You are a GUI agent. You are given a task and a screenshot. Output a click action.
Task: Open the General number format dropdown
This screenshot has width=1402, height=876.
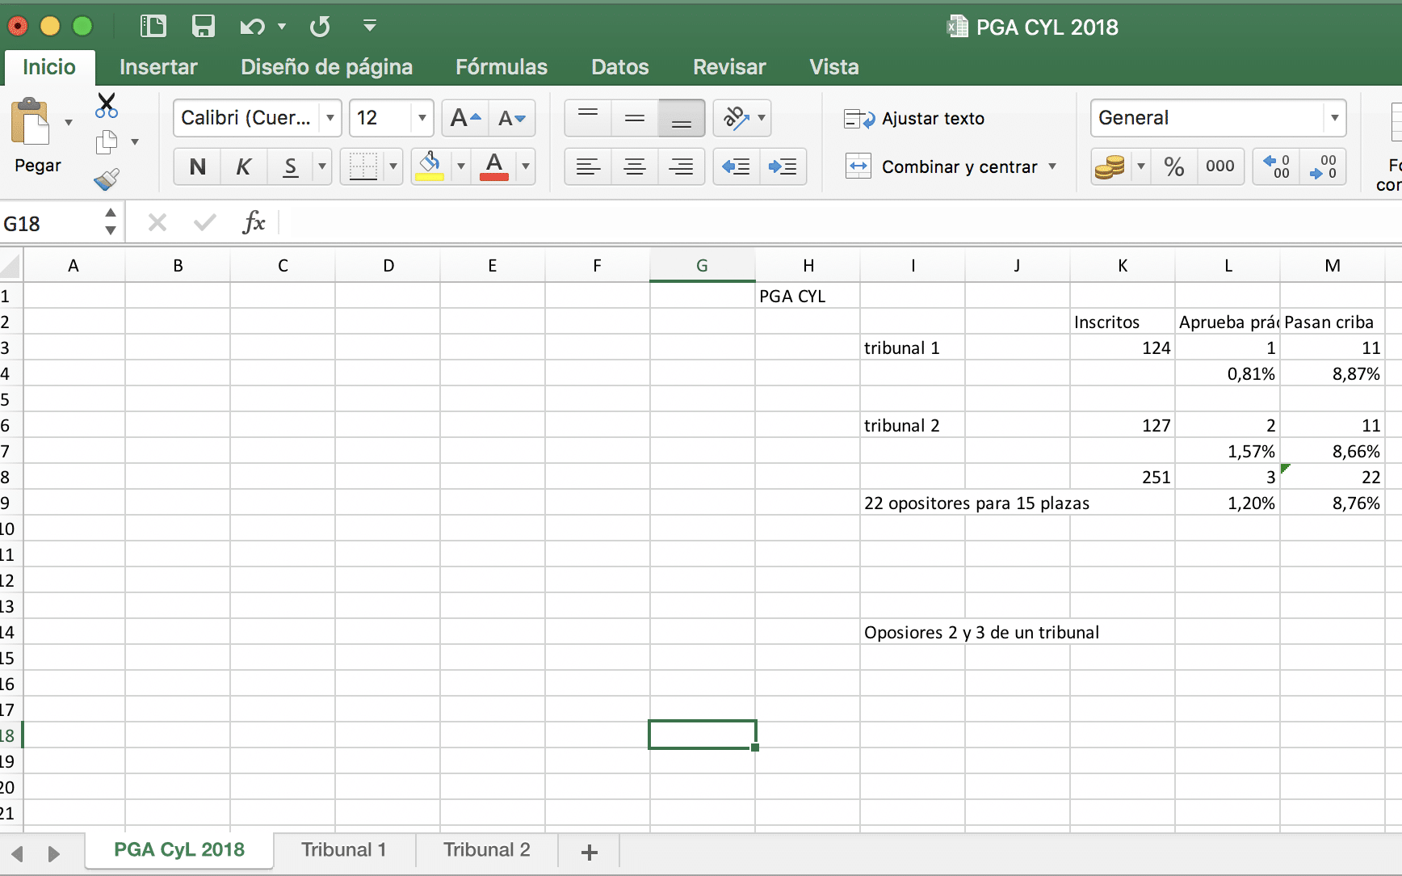[1335, 118]
